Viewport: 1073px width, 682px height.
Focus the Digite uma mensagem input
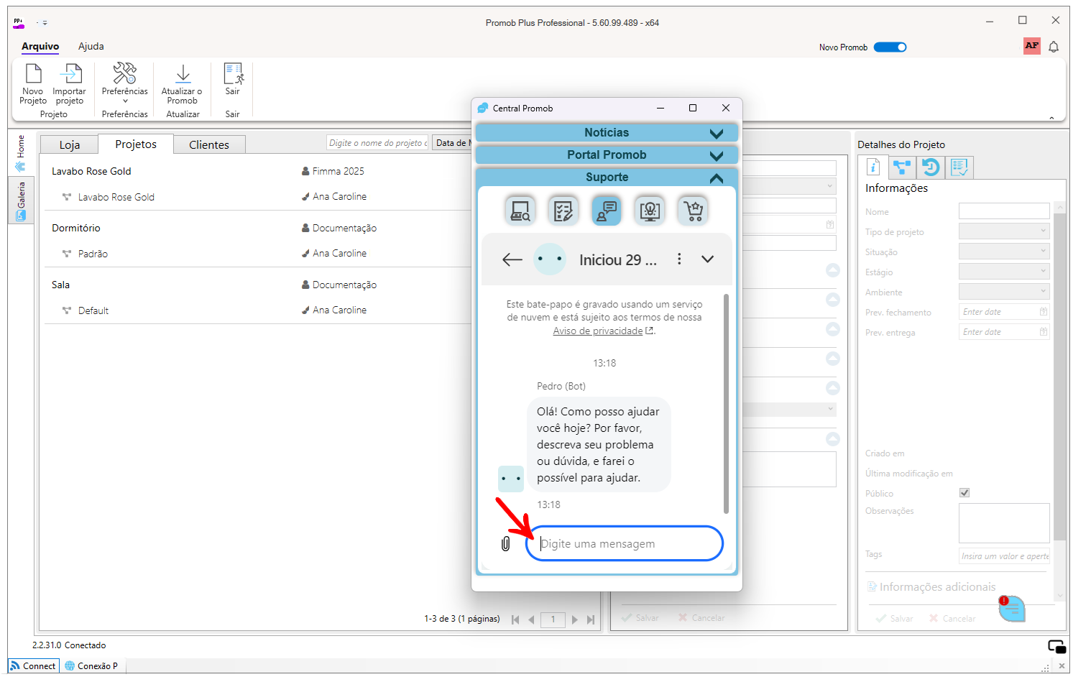point(625,544)
